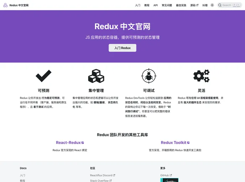This screenshot has width=245, height=182.
Task: Click the 更多 footer column heading
Action: (x=163, y=168)
